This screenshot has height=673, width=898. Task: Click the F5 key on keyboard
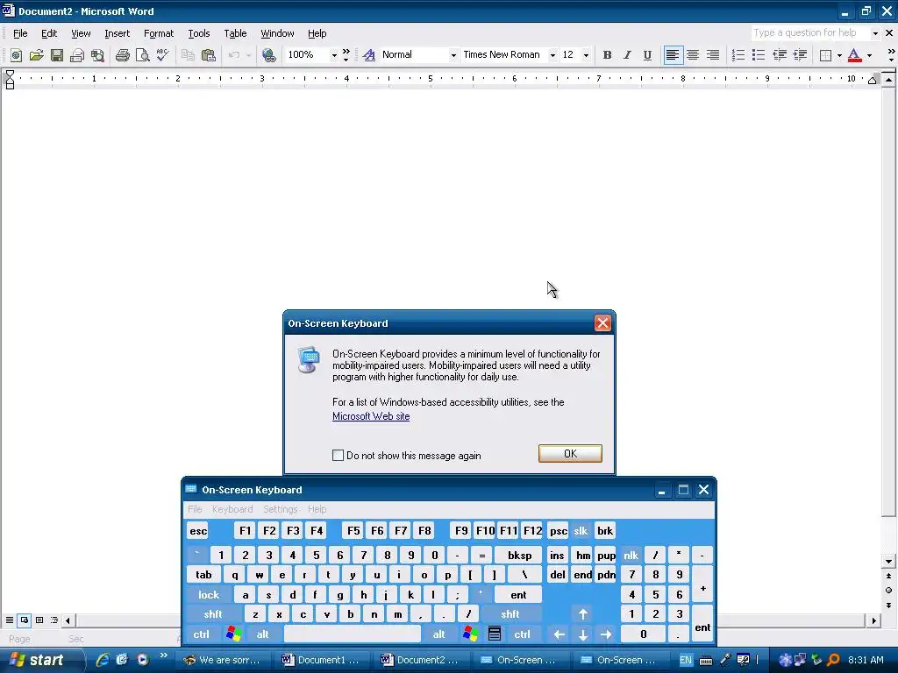(x=353, y=530)
